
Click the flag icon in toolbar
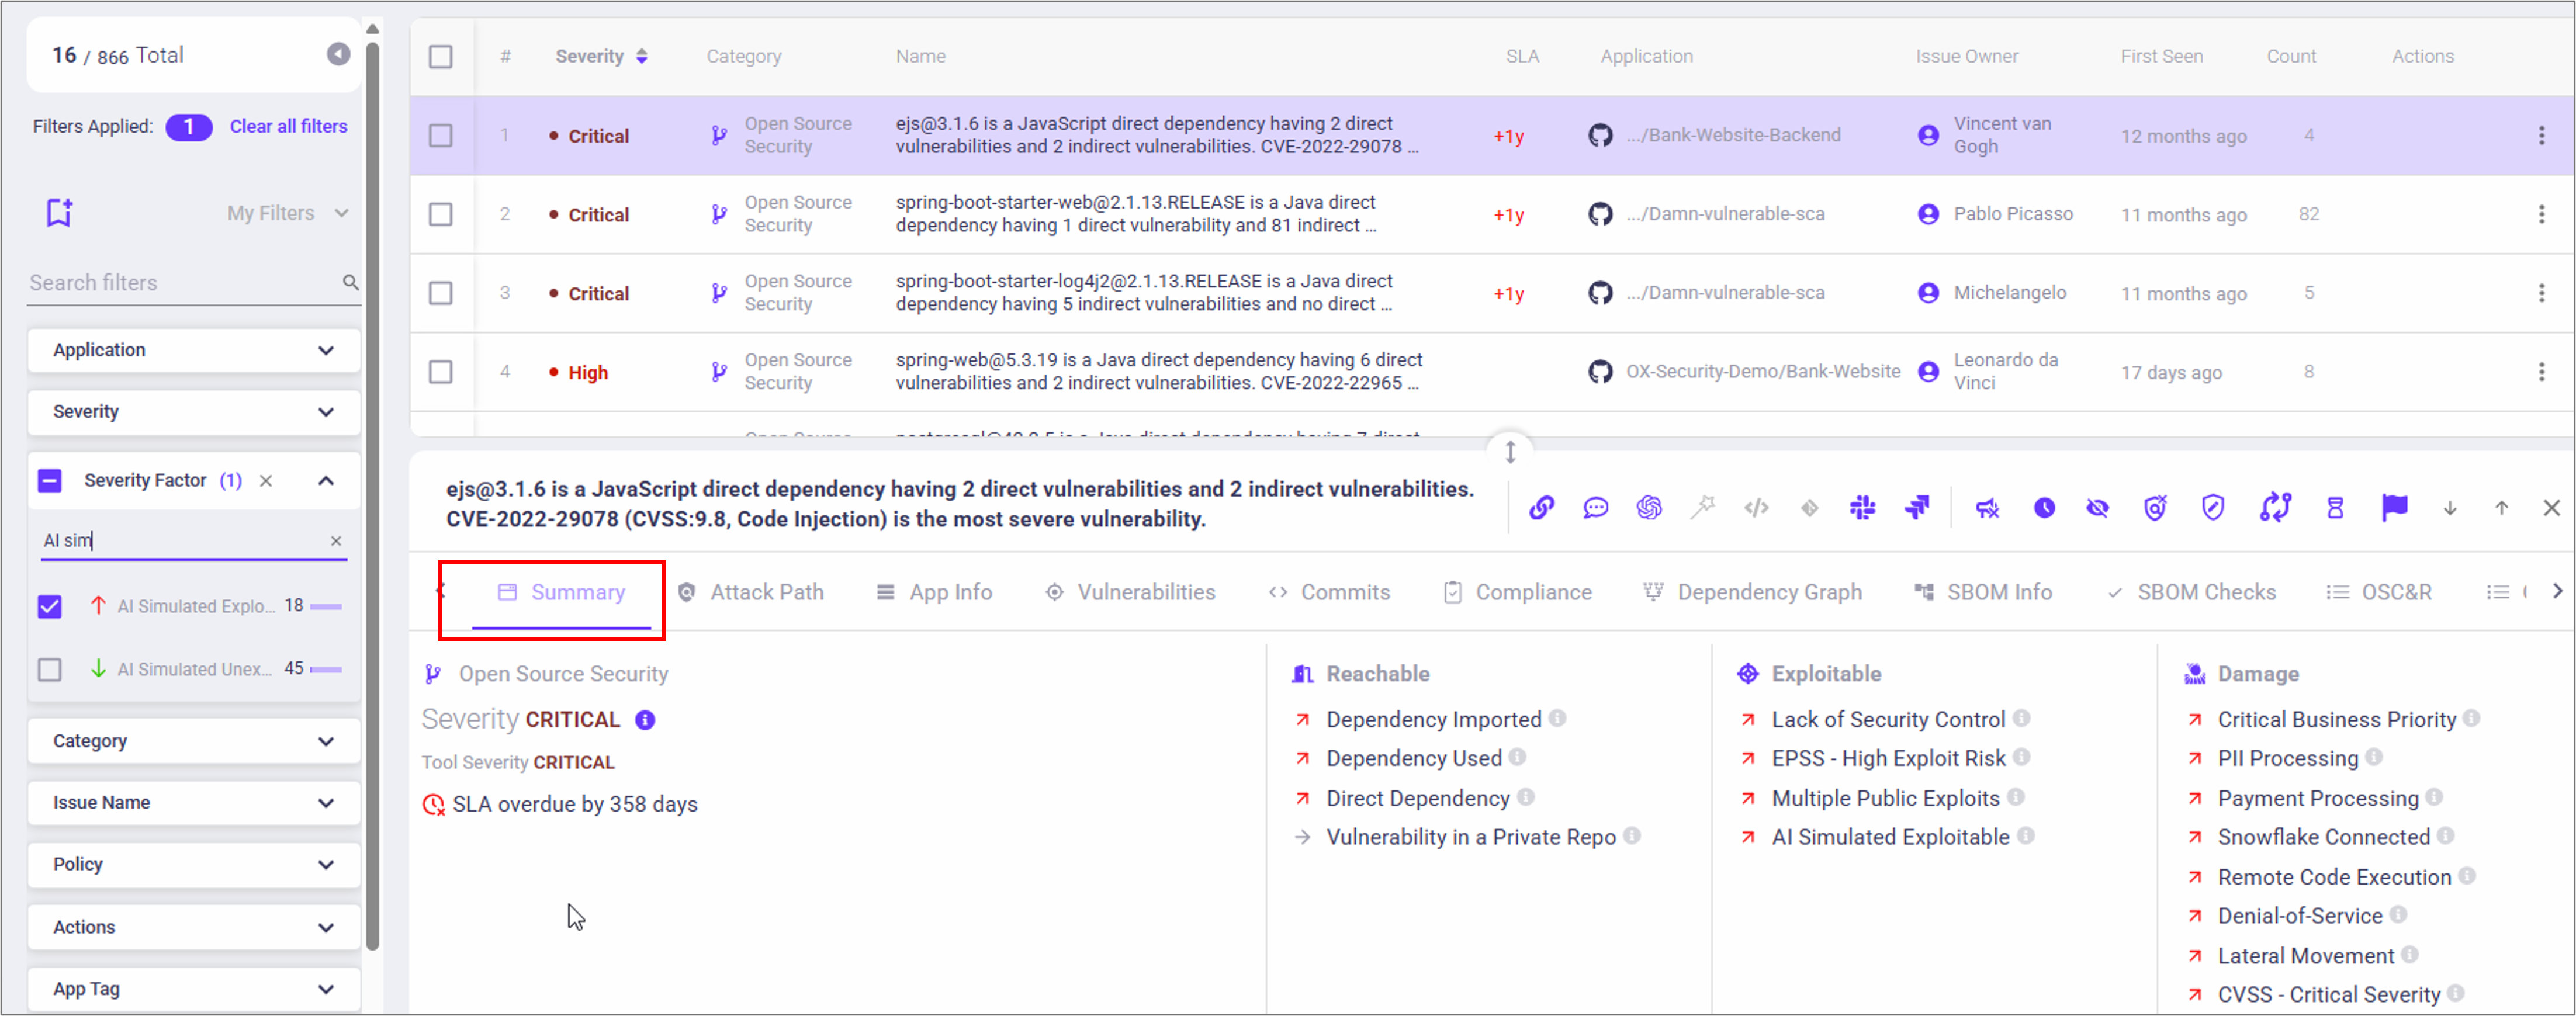click(x=2394, y=508)
